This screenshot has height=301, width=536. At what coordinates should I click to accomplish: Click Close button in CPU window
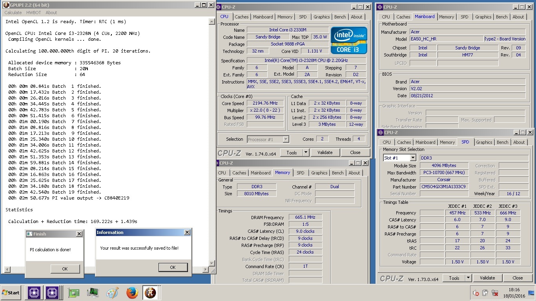coord(355,152)
